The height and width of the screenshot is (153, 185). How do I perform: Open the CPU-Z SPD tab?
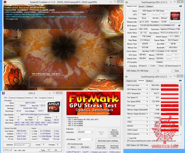[x=36, y=98]
